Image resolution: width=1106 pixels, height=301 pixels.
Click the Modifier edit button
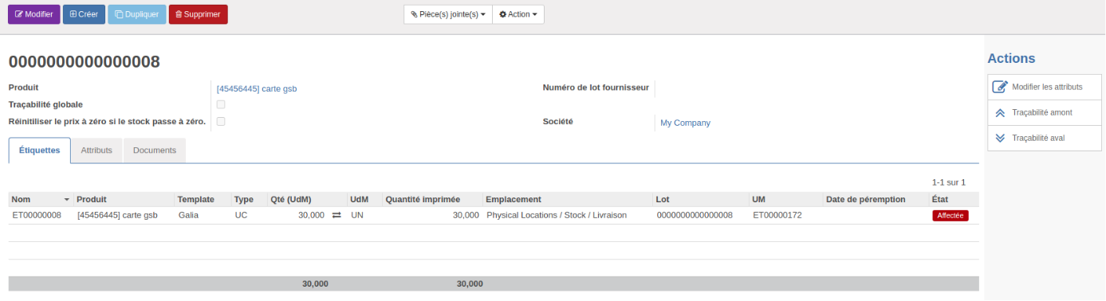[34, 14]
